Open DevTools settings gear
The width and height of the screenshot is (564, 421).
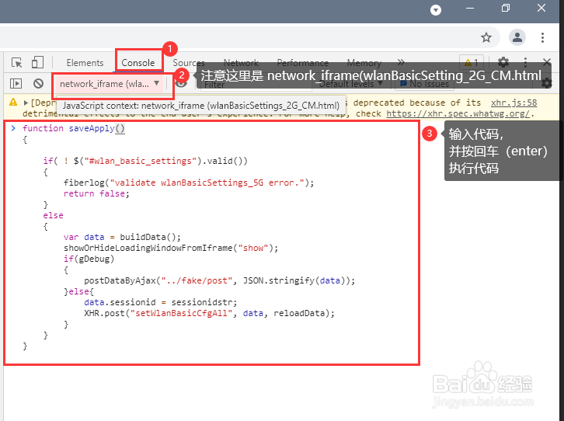pyautogui.click(x=503, y=63)
